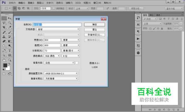Toggle type layer filter icon
185x112 pixels.
(x=168, y=19)
